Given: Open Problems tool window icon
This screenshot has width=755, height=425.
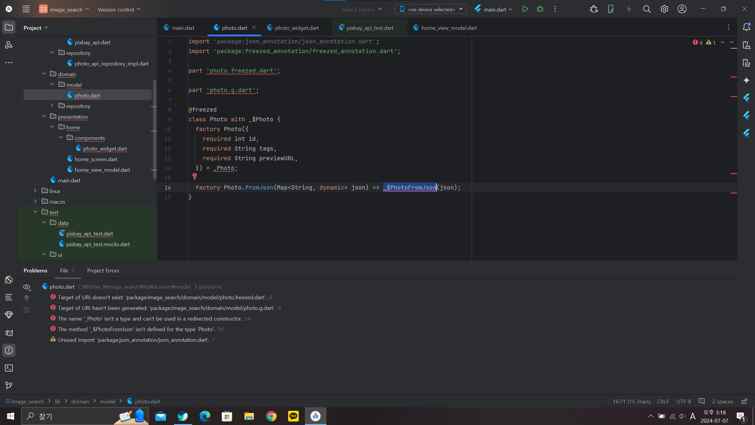Looking at the screenshot, I should 9,350.
